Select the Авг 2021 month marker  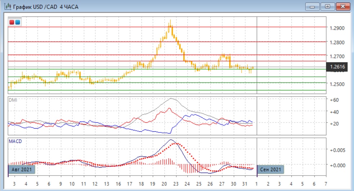click(22, 169)
